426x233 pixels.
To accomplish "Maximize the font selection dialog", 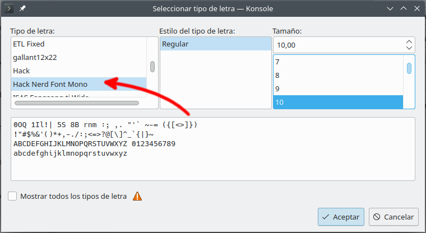I will tap(404, 9).
